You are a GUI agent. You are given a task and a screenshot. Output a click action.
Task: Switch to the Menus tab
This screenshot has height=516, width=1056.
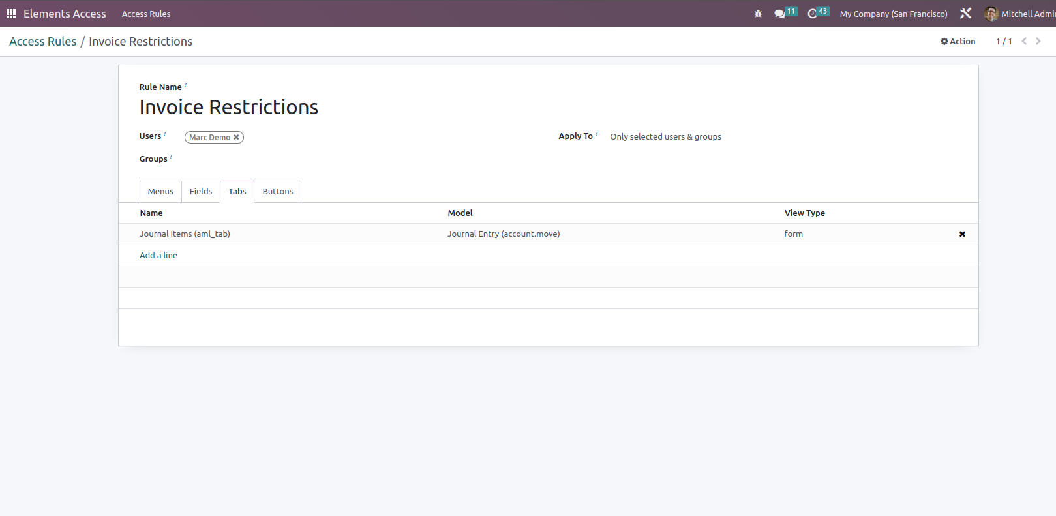tap(160, 192)
